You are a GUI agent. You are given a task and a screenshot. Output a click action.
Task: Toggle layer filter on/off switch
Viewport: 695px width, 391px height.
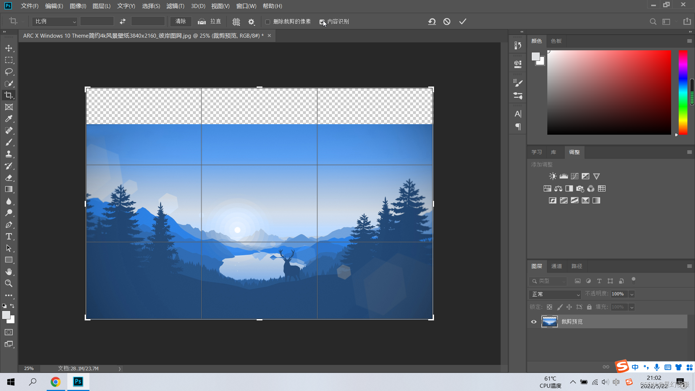pyautogui.click(x=633, y=280)
